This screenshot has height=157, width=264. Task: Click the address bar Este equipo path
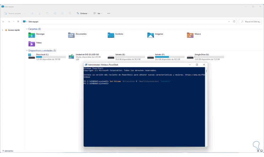click(x=33, y=22)
